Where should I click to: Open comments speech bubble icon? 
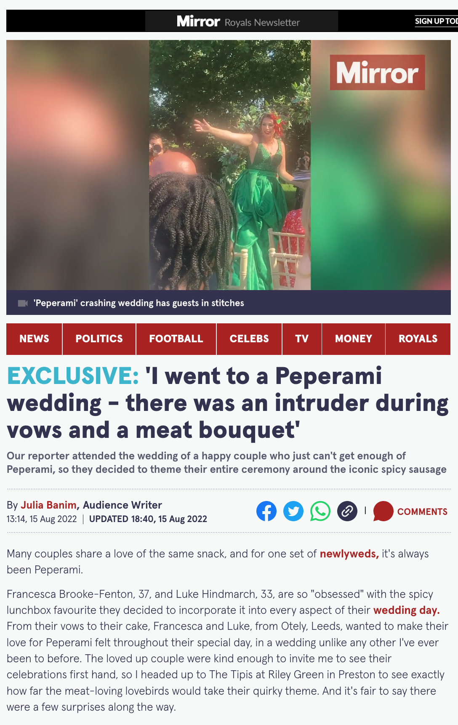click(x=383, y=511)
